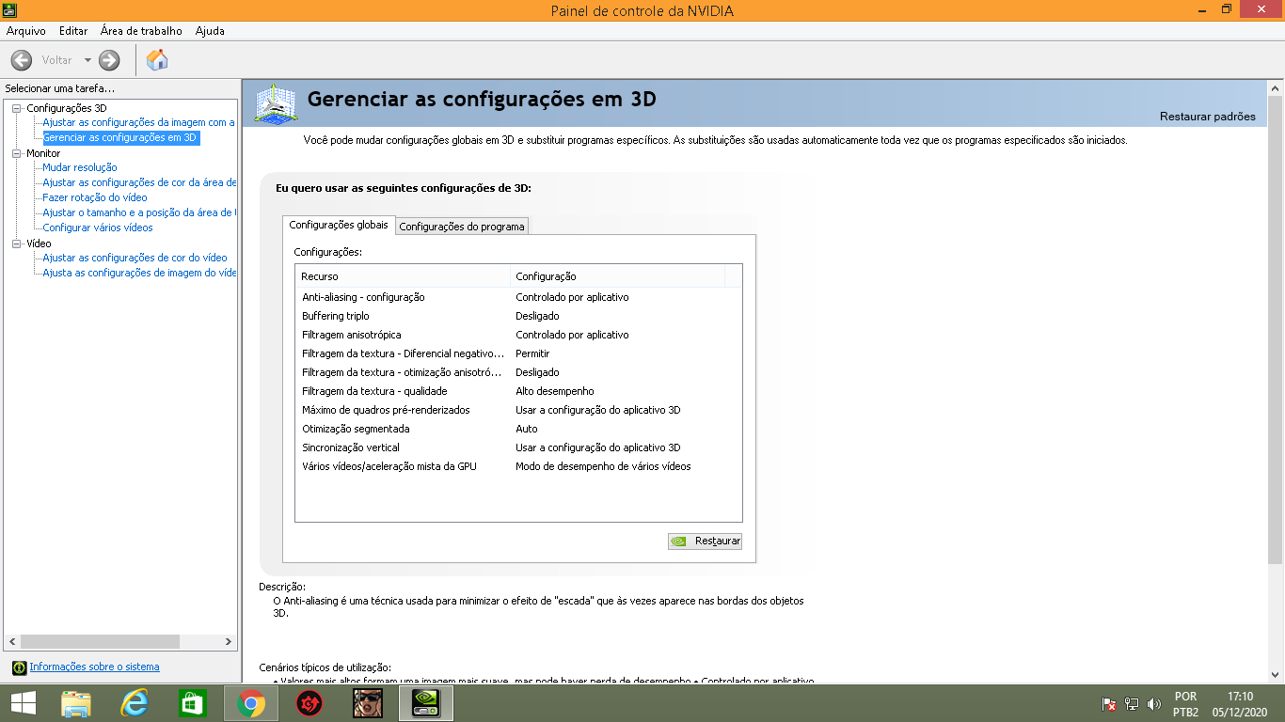The image size is (1285, 722).
Task: Collapse the Monitor tree node
Action: (x=16, y=153)
